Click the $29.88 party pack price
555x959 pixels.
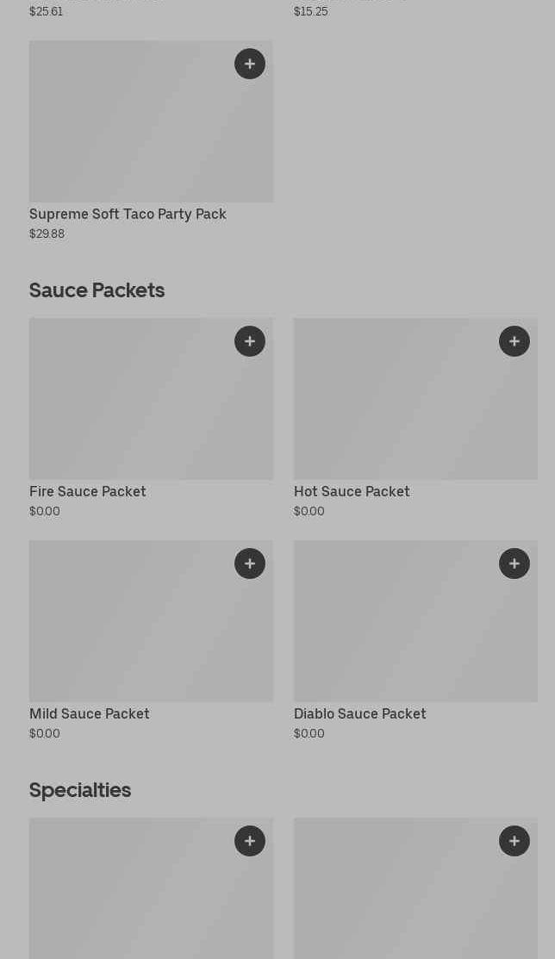[x=47, y=234]
